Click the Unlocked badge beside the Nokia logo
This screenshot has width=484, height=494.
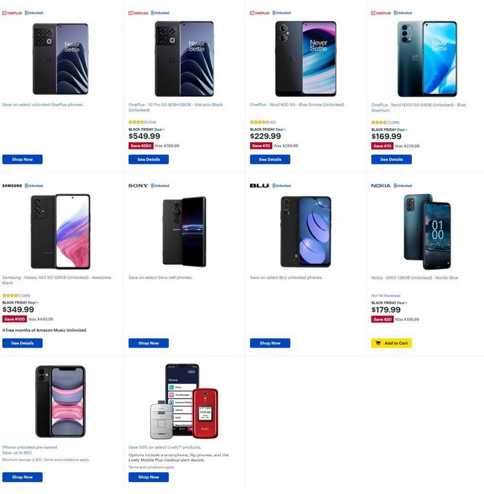(x=403, y=186)
